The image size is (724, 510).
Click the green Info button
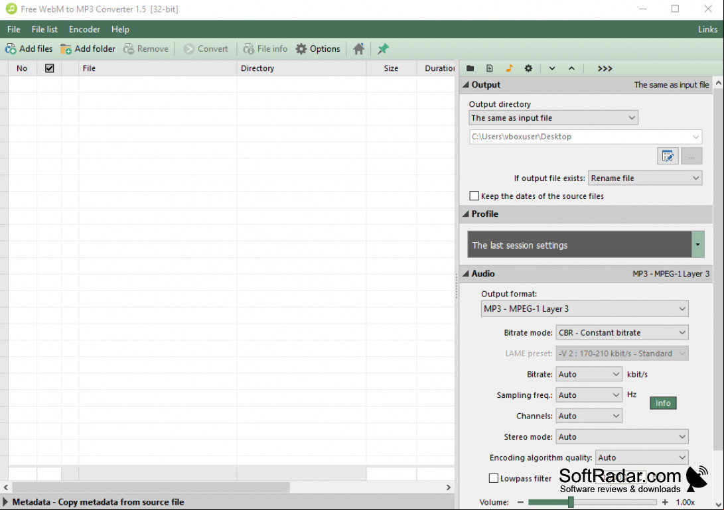663,403
